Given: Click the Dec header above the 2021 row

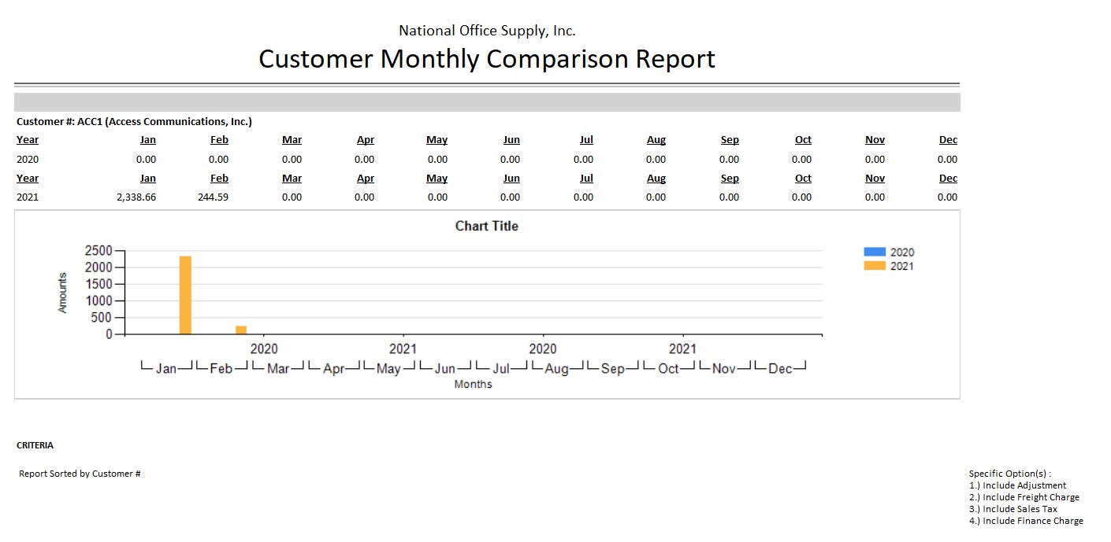Looking at the screenshot, I should [x=948, y=179].
